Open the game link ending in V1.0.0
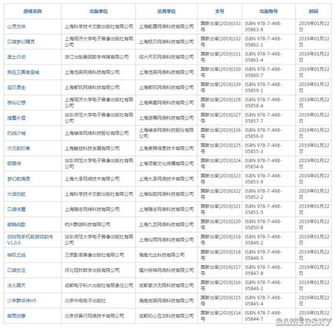 pyautogui.click(x=30, y=240)
